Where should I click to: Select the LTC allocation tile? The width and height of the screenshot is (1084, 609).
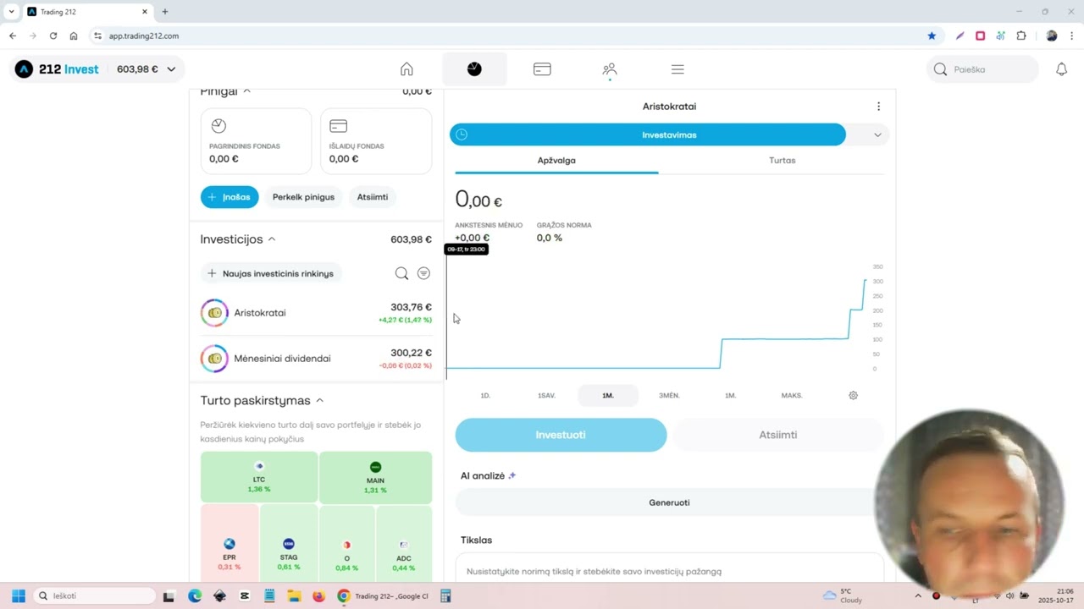coord(259,477)
